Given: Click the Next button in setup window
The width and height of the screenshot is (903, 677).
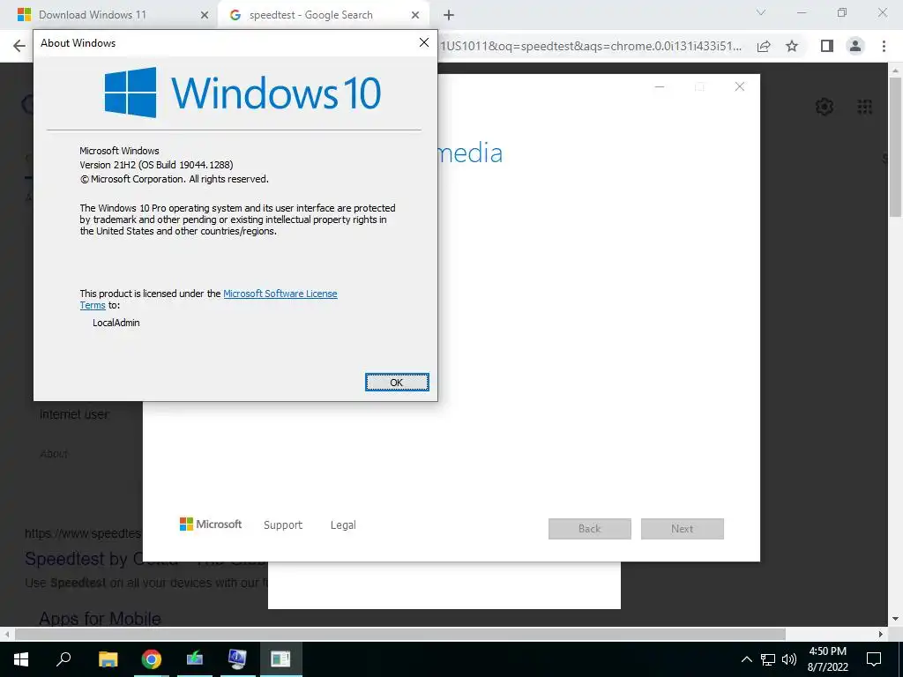Looking at the screenshot, I should (x=683, y=529).
